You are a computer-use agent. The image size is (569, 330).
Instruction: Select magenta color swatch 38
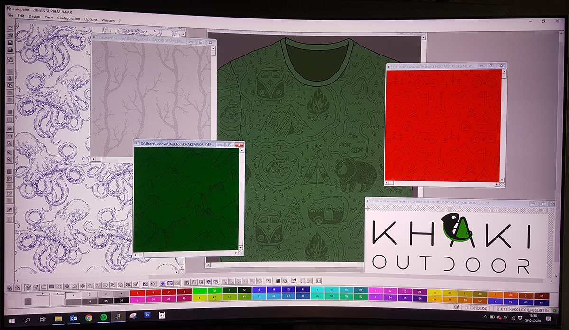point(152,299)
